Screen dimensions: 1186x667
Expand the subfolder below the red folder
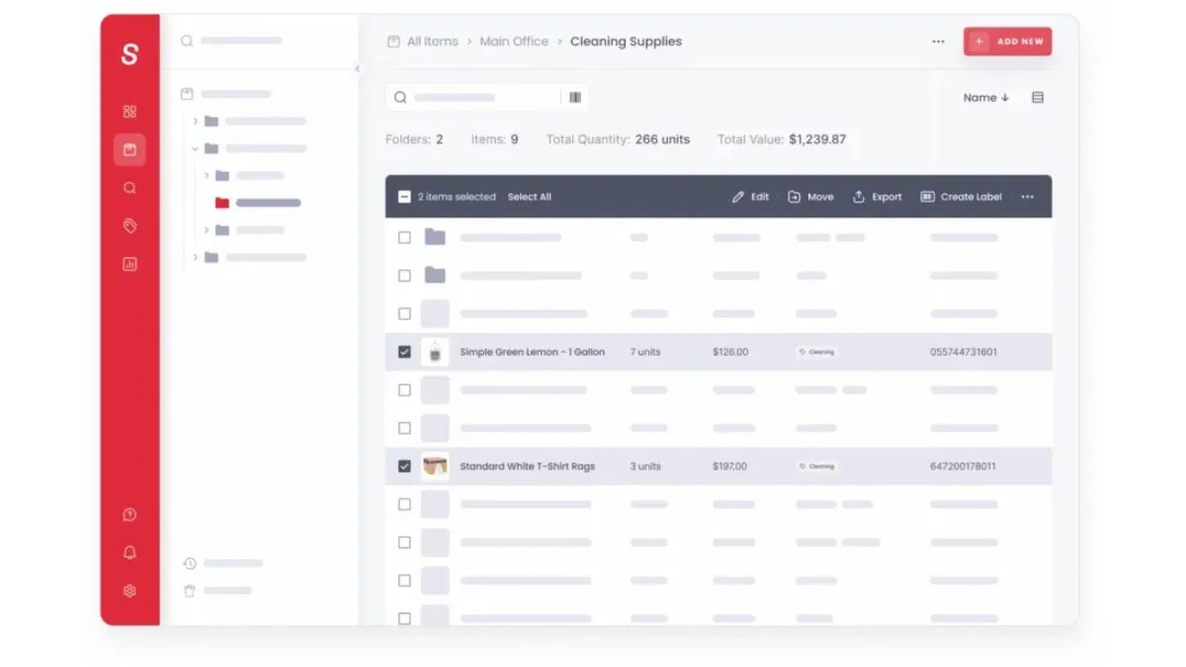207,230
